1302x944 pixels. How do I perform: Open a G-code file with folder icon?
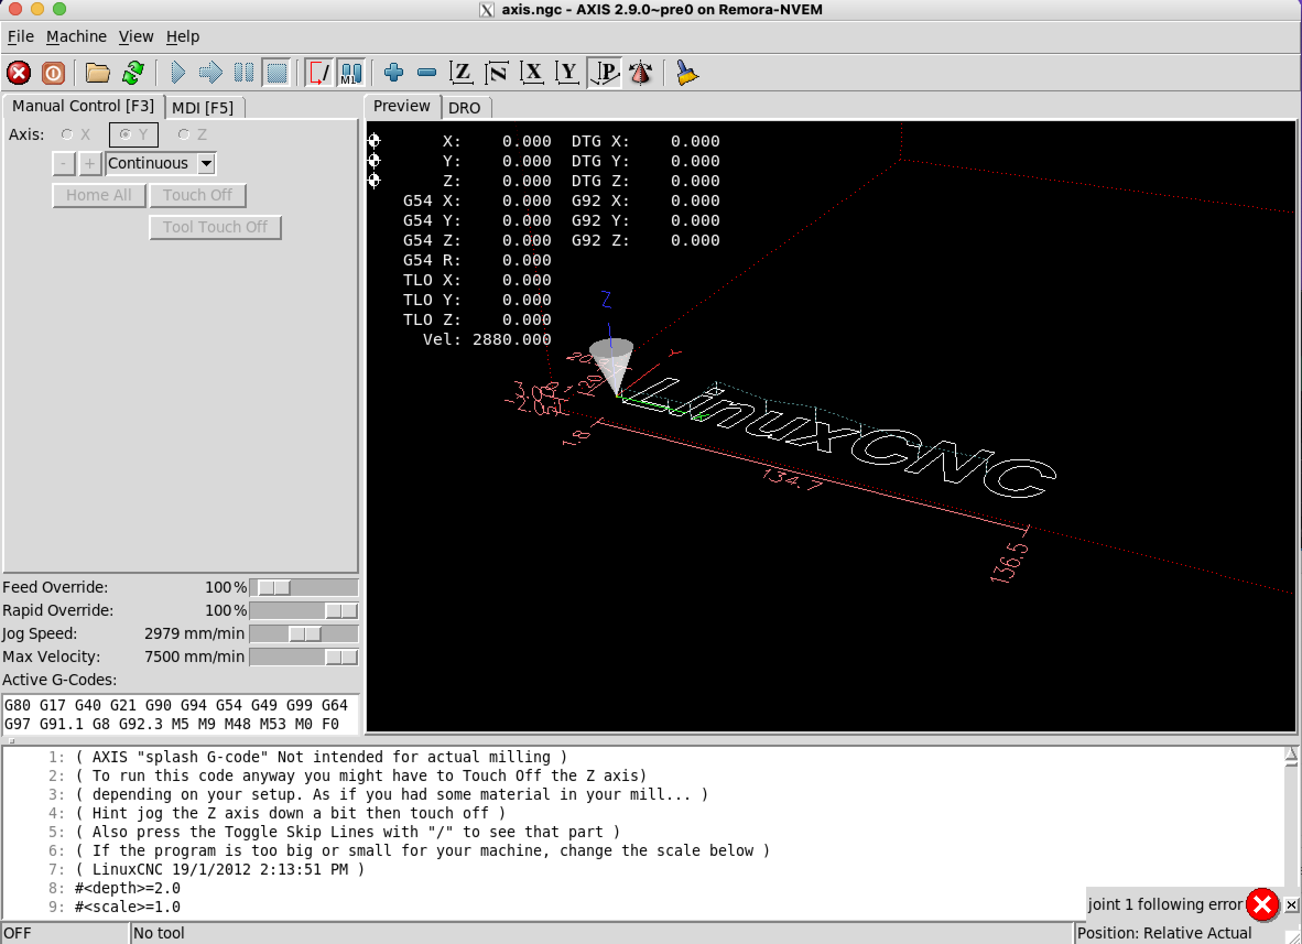point(97,73)
